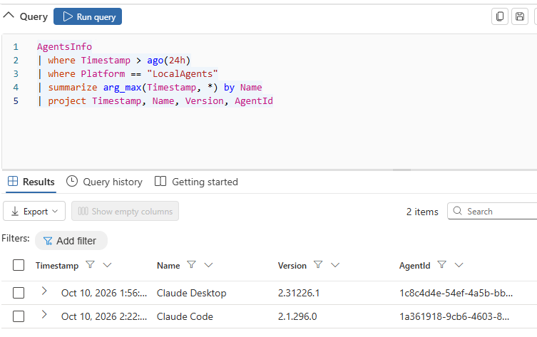Click the 2 items count label

(422, 212)
